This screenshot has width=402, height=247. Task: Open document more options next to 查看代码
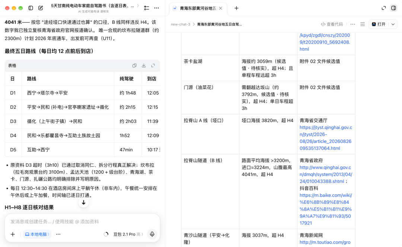353,24
